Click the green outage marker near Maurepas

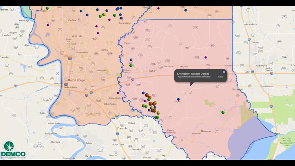coord(223,112)
